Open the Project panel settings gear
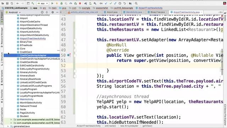 (x=53, y=12)
